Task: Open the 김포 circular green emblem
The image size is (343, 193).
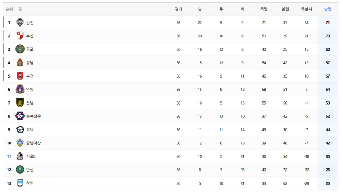Action: [x=20, y=49]
